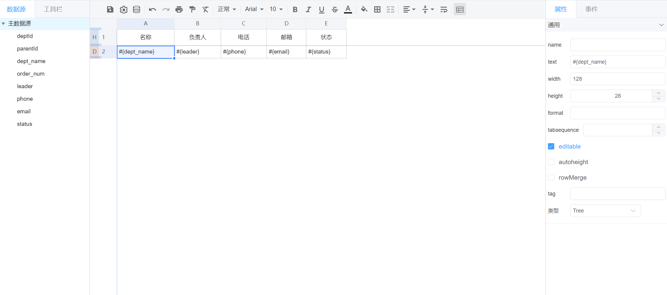
Task: Decrease tabsequence with down stepper
Action: [659, 133]
